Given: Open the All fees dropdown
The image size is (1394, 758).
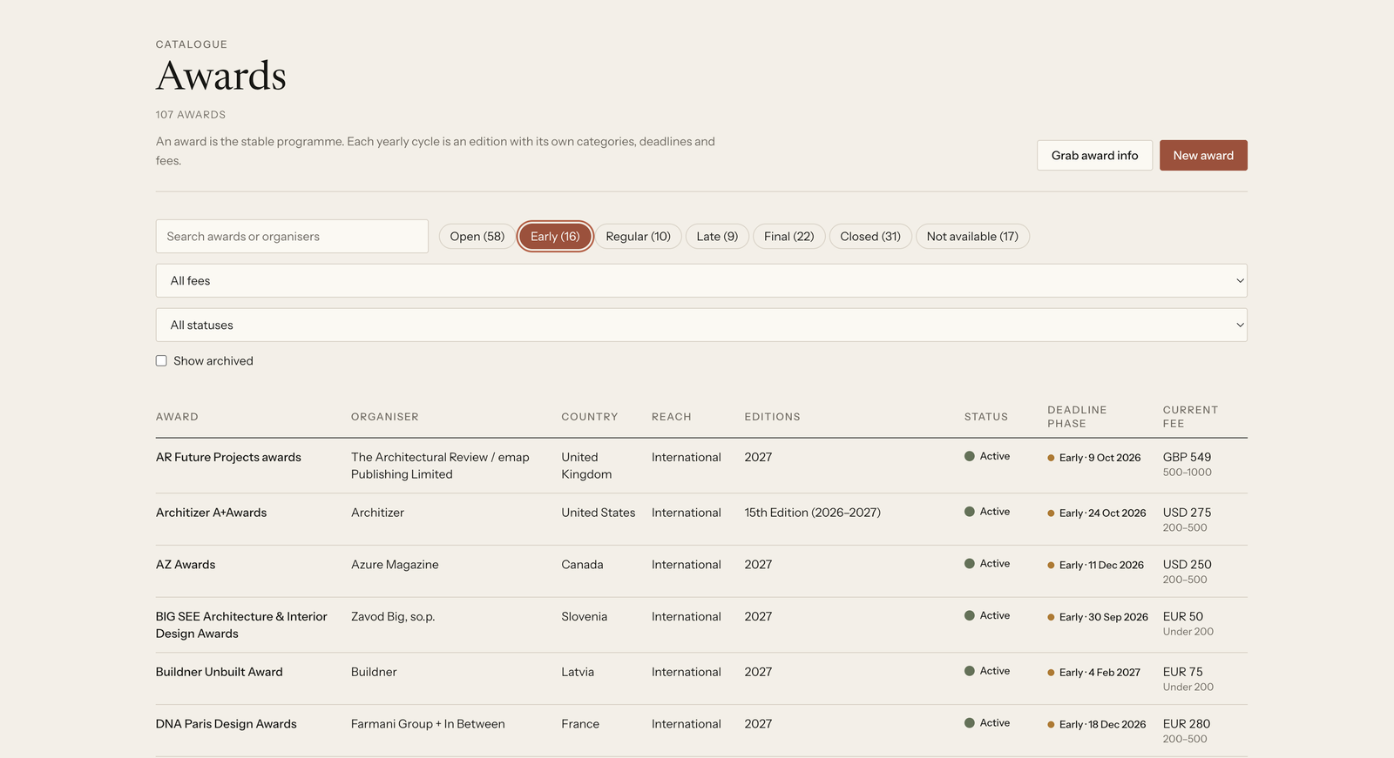Looking at the screenshot, I should pos(701,280).
